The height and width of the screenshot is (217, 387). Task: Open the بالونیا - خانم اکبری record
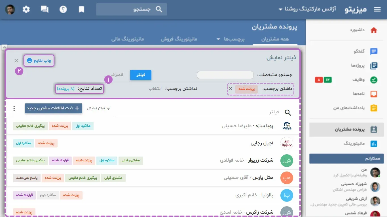(x=254, y=195)
